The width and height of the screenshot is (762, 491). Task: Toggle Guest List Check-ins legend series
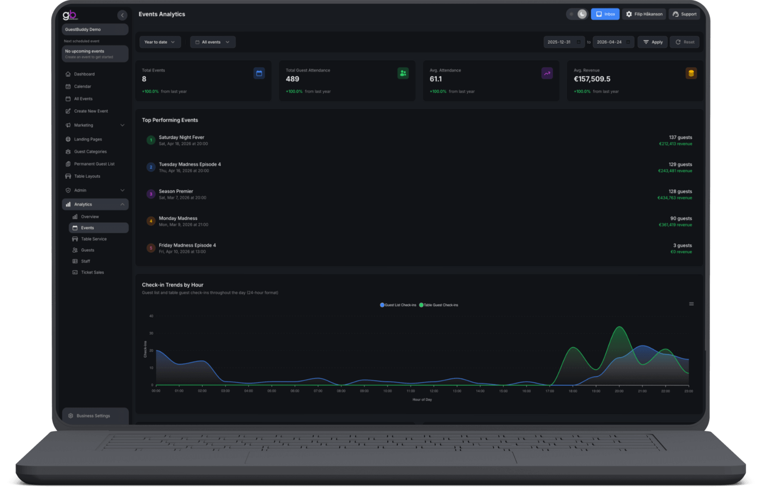click(398, 305)
